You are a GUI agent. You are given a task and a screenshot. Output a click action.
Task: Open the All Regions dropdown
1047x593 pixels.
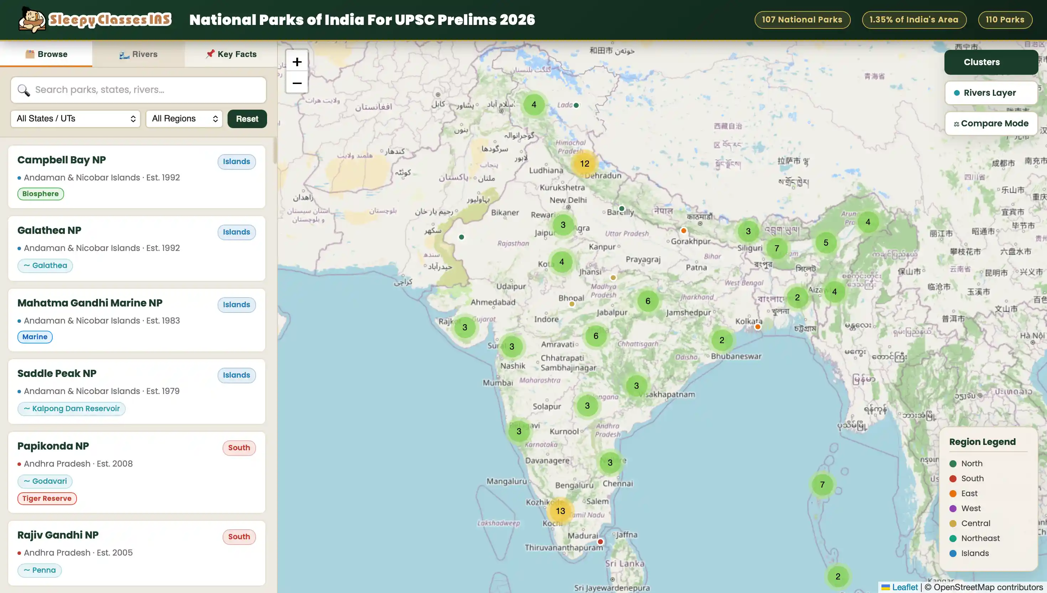(184, 119)
